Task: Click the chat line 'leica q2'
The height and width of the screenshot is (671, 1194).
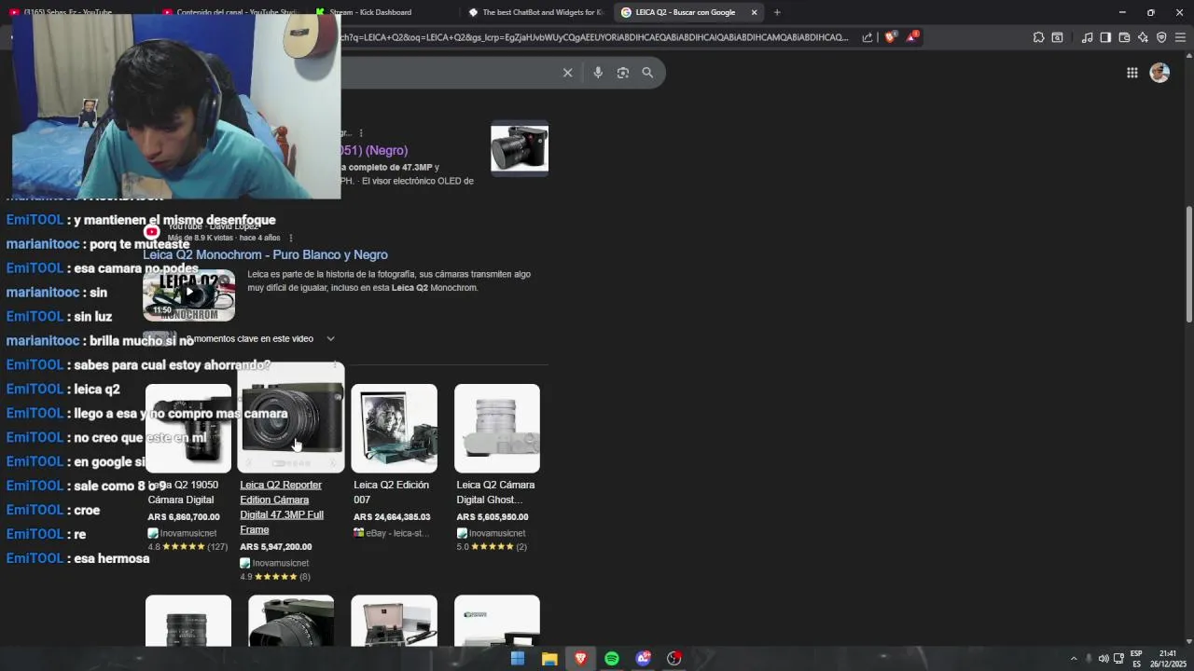Action: (97, 389)
